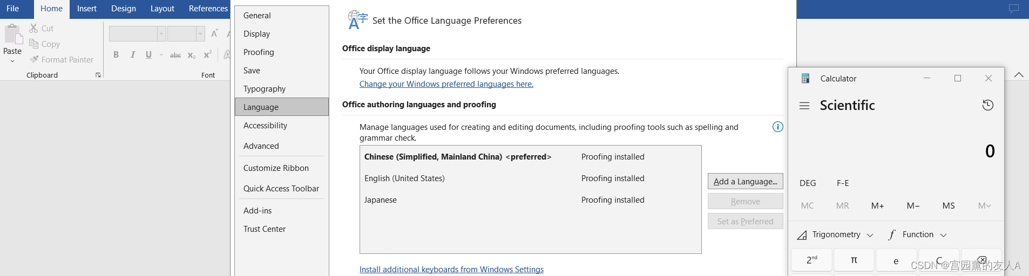Image resolution: width=1029 pixels, height=276 pixels.
Task: Toggle F-E notation in Calculator
Action: point(843,183)
